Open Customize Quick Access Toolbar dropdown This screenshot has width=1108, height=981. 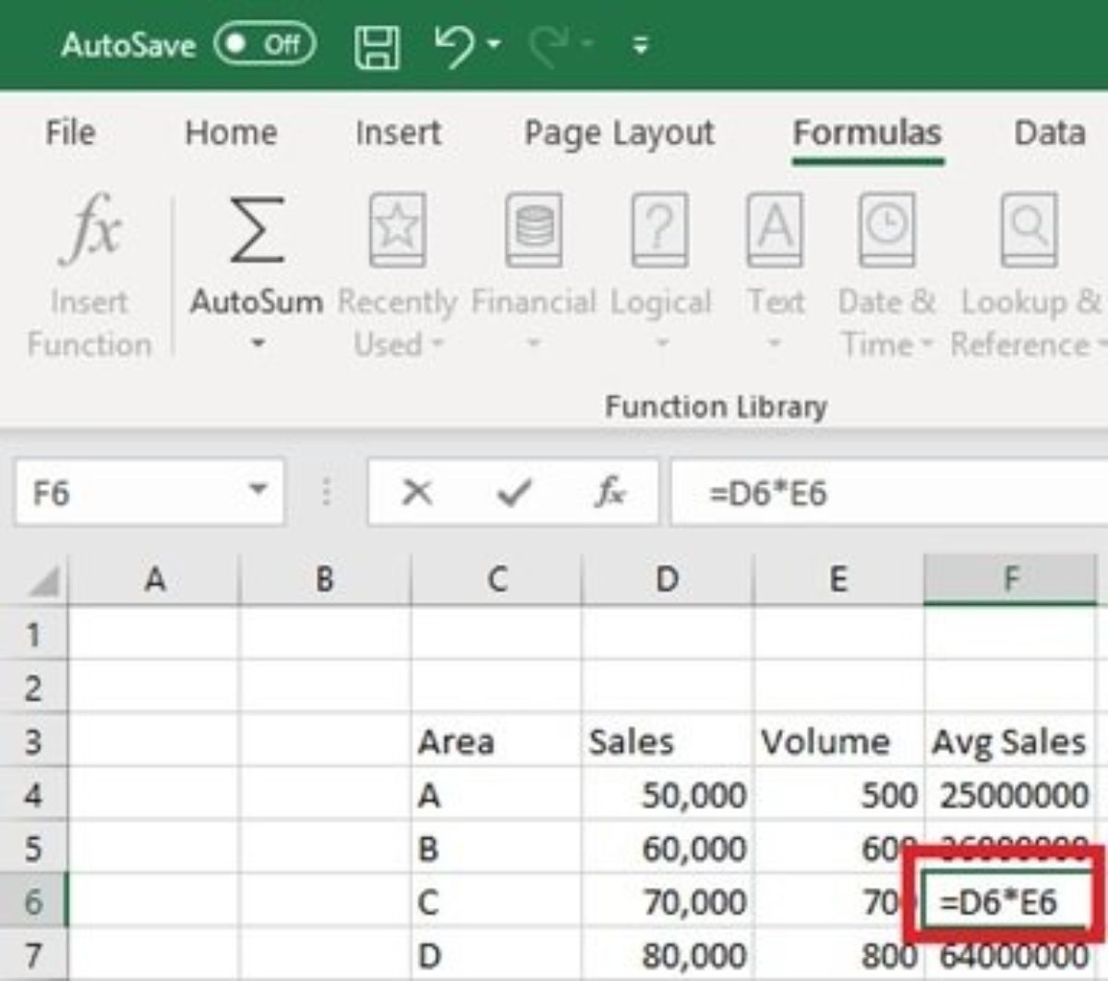point(641,44)
